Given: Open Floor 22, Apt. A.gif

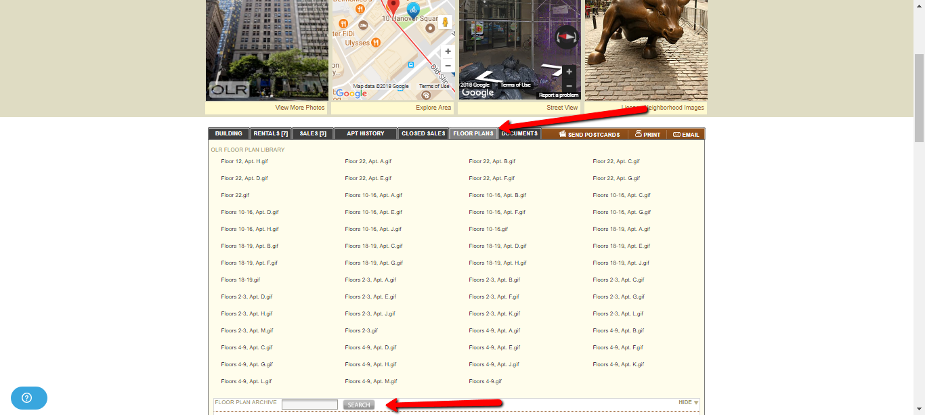Looking at the screenshot, I should tap(368, 161).
